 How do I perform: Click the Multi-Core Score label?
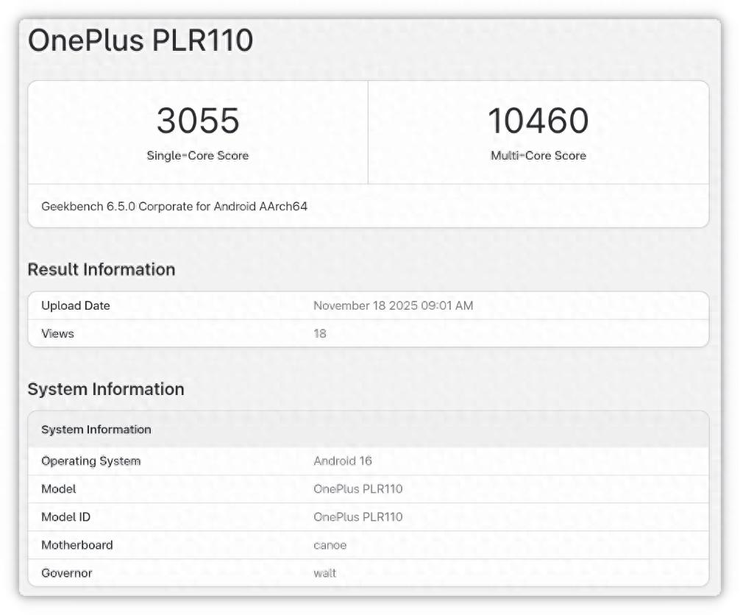click(x=538, y=156)
